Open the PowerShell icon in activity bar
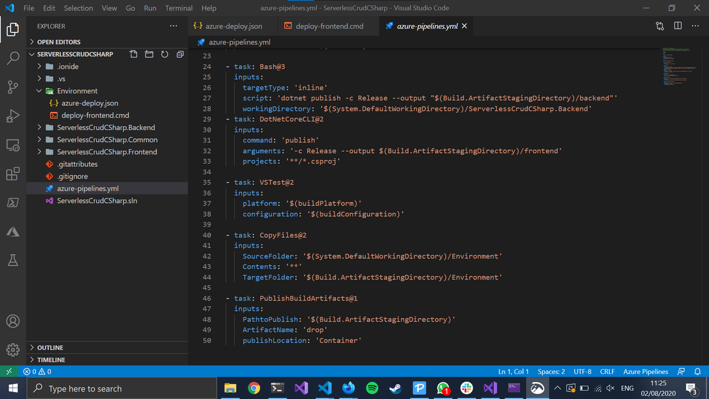The width and height of the screenshot is (709, 399). click(x=12, y=203)
